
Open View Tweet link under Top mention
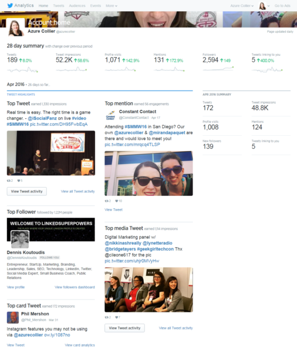[x=113, y=209]
